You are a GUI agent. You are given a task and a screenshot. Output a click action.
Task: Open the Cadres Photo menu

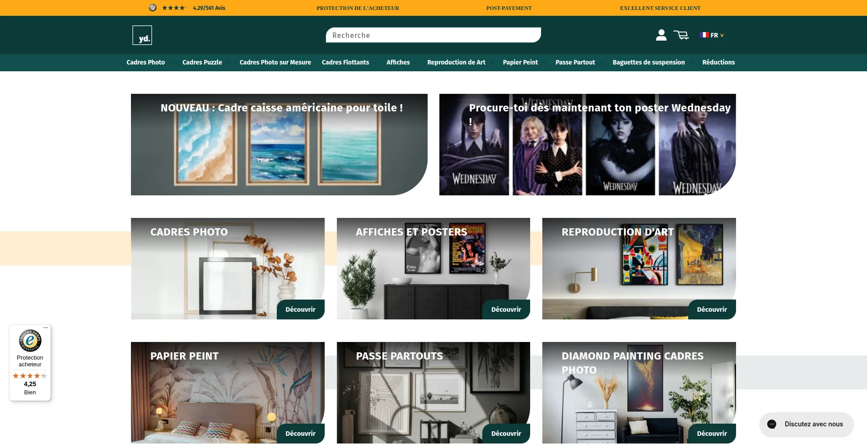145,62
